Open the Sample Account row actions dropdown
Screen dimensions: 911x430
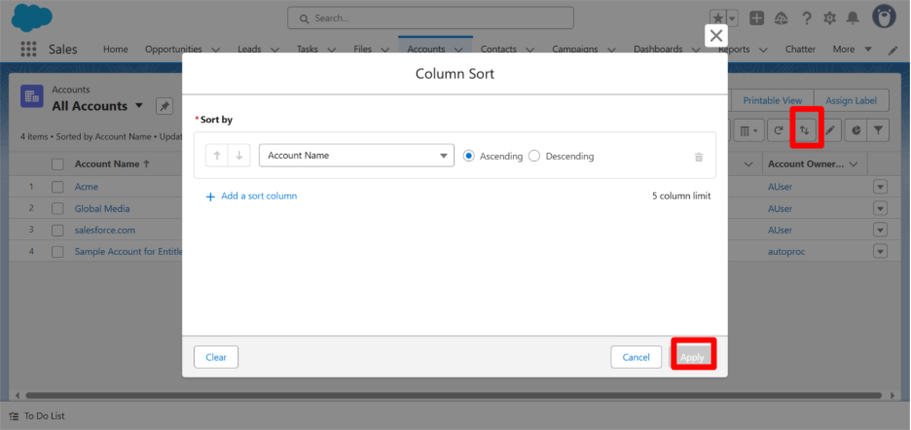(x=880, y=252)
